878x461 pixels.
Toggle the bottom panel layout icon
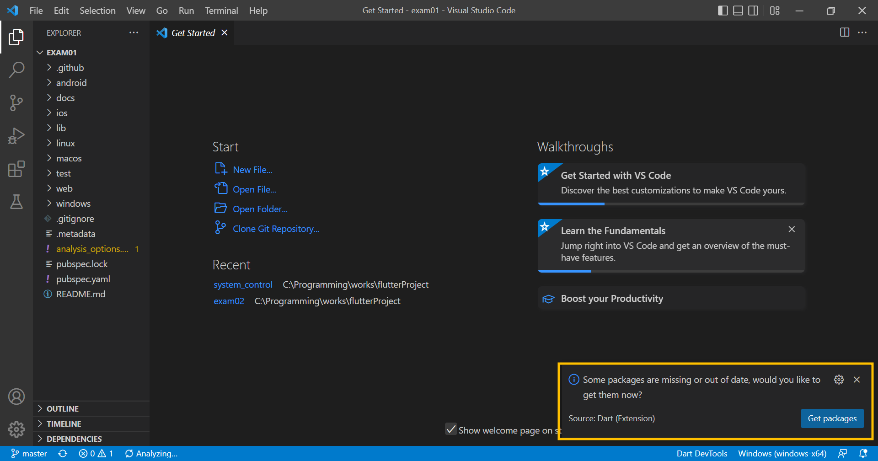pyautogui.click(x=738, y=11)
